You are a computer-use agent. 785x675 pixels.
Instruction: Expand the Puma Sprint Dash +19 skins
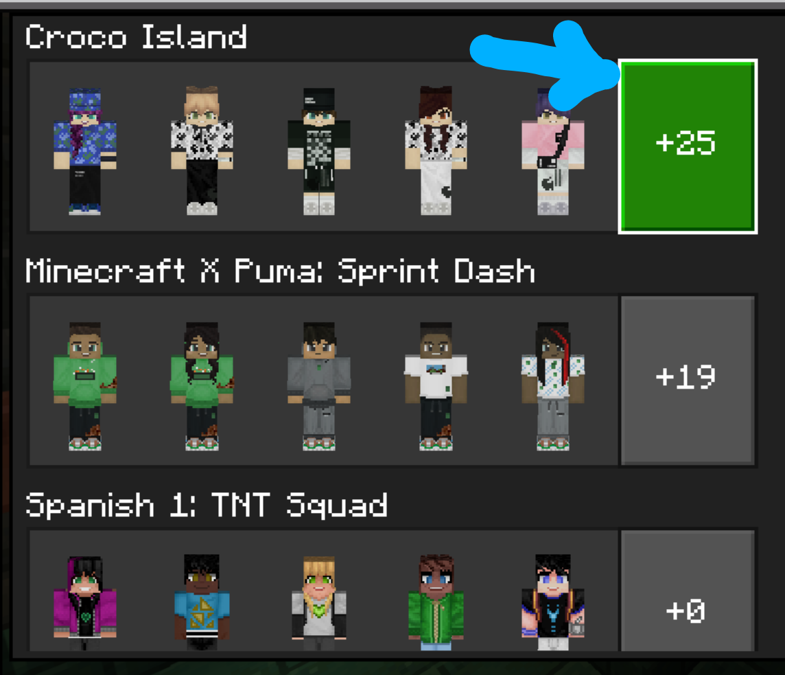point(688,380)
